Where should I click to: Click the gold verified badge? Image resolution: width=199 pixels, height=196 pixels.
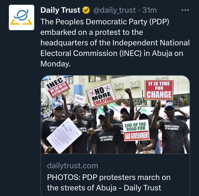86,11
